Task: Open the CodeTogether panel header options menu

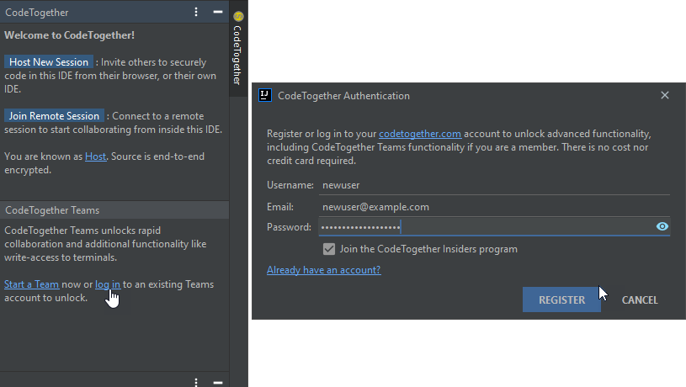Action: point(196,13)
